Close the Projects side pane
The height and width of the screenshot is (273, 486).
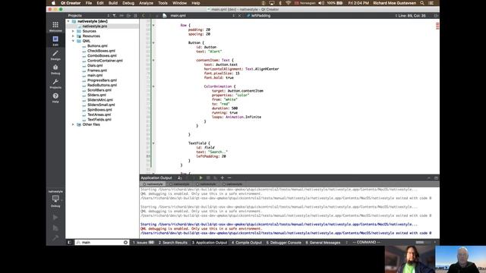coord(135,15)
